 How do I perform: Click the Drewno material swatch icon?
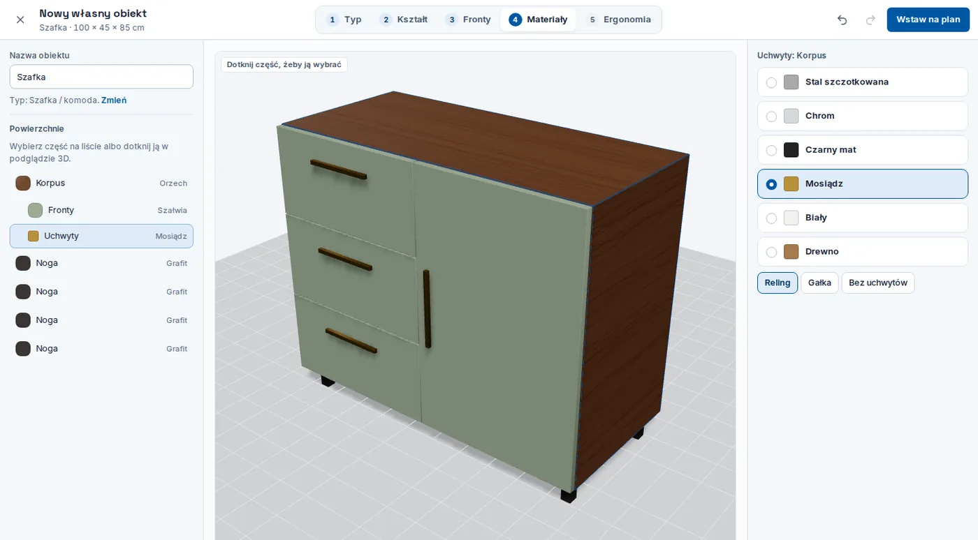tap(791, 252)
